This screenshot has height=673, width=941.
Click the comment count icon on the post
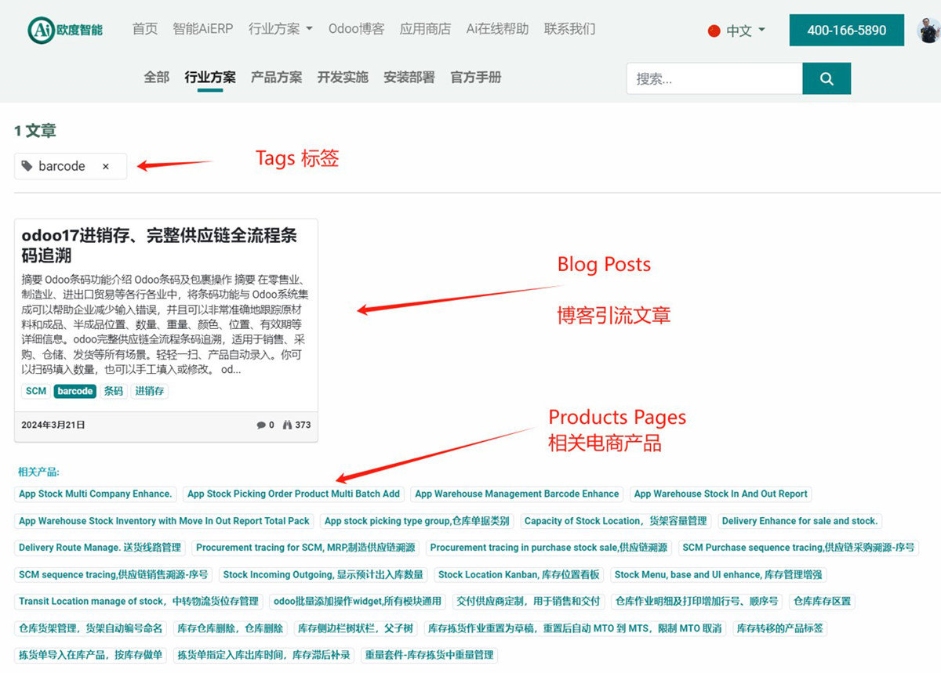261,425
